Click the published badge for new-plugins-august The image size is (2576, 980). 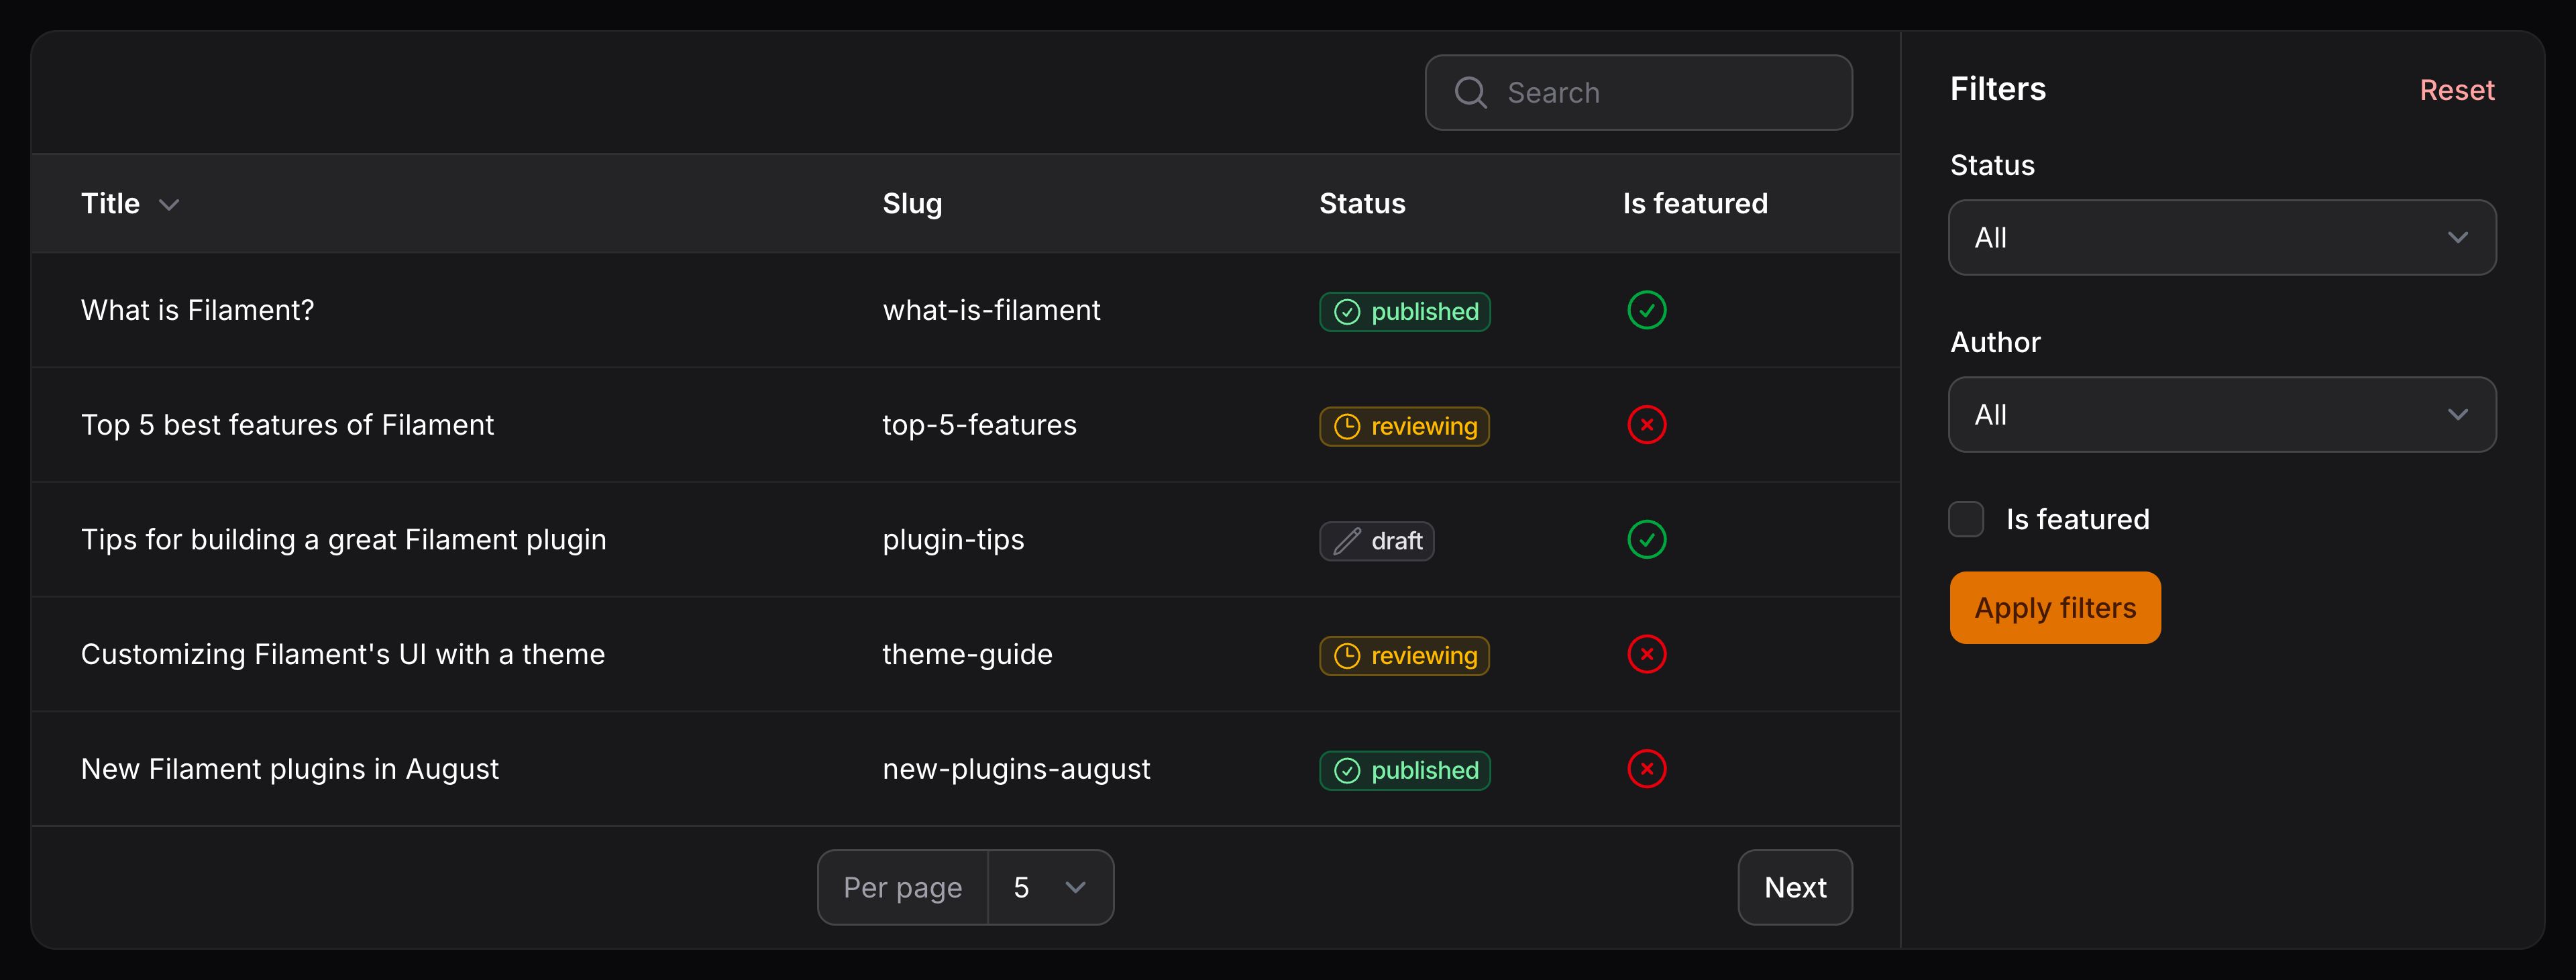click(x=1404, y=770)
